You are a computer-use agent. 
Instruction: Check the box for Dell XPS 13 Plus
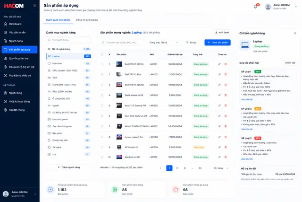[x=102, y=74]
